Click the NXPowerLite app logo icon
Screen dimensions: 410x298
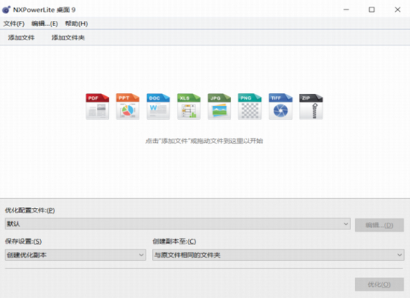pyautogui.click(x=6, y=10)
